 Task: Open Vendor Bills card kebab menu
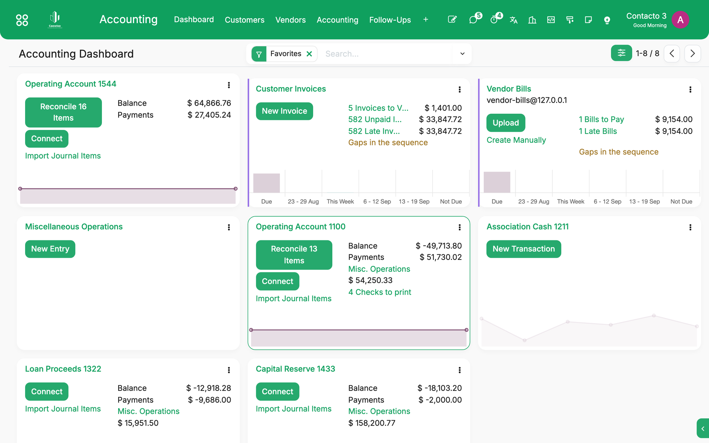point(690,89)
